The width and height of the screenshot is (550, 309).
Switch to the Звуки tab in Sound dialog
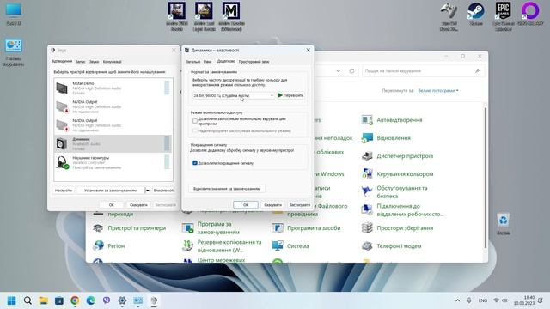pos(94,61)
